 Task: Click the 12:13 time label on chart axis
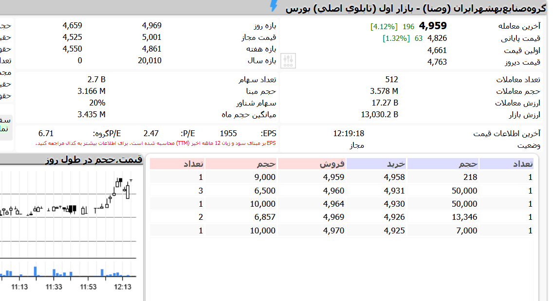click(122, 287)
